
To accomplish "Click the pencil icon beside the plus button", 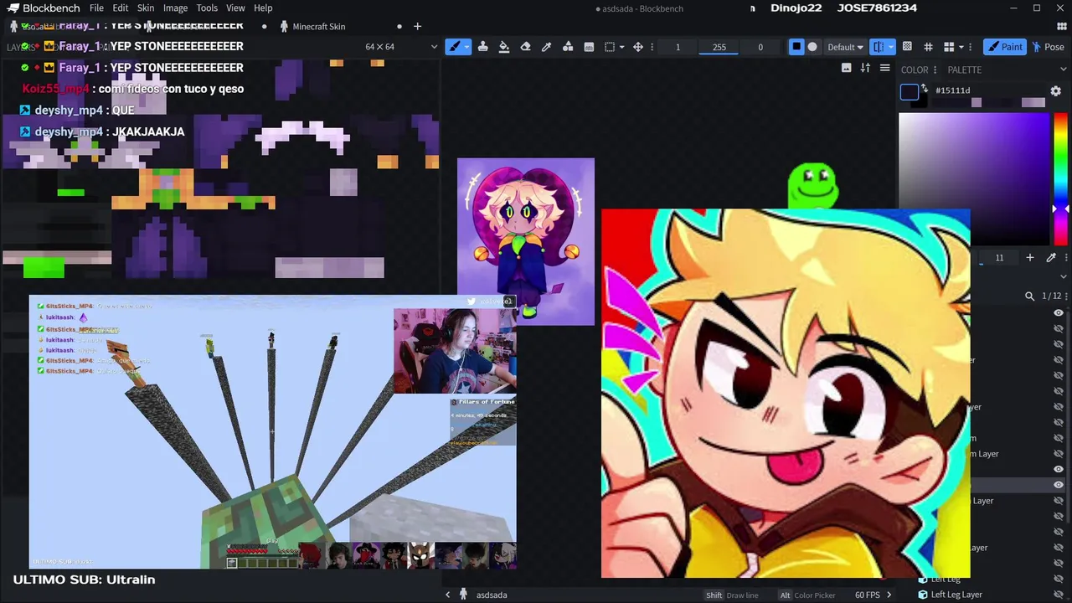I will coord(1051,257).
